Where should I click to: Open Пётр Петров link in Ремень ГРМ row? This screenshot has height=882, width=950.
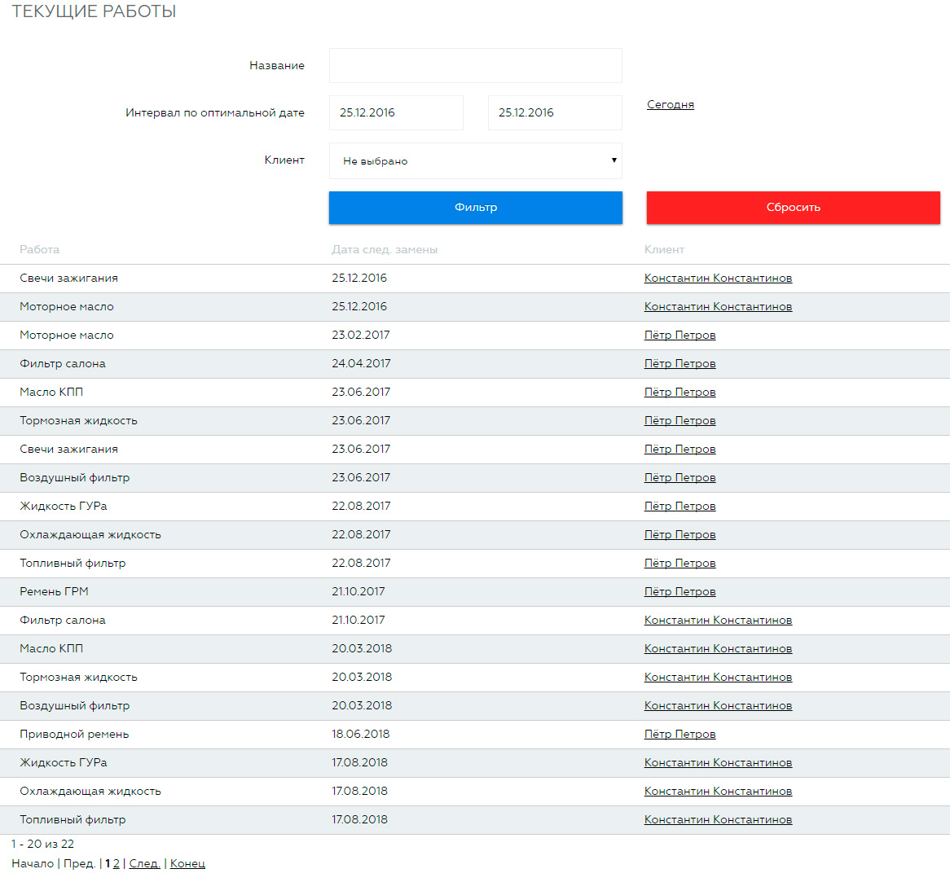tap(680, 591)
